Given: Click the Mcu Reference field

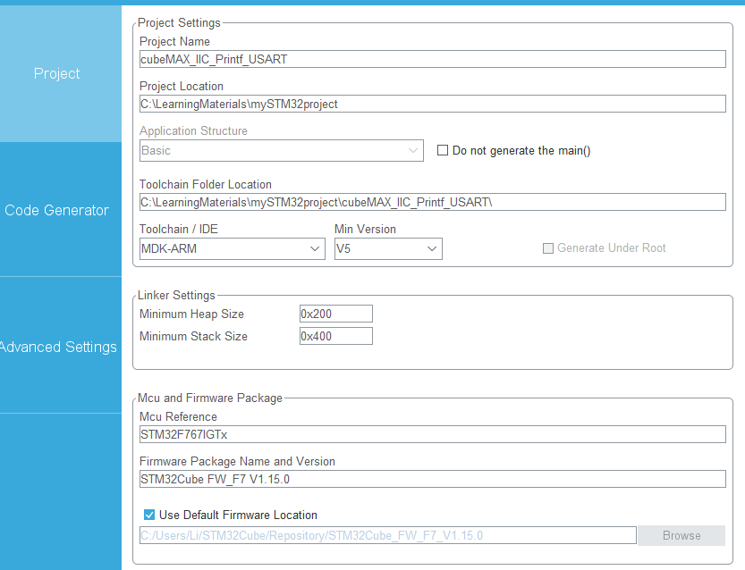Looking at the screenshot, I should pos(432,434).
